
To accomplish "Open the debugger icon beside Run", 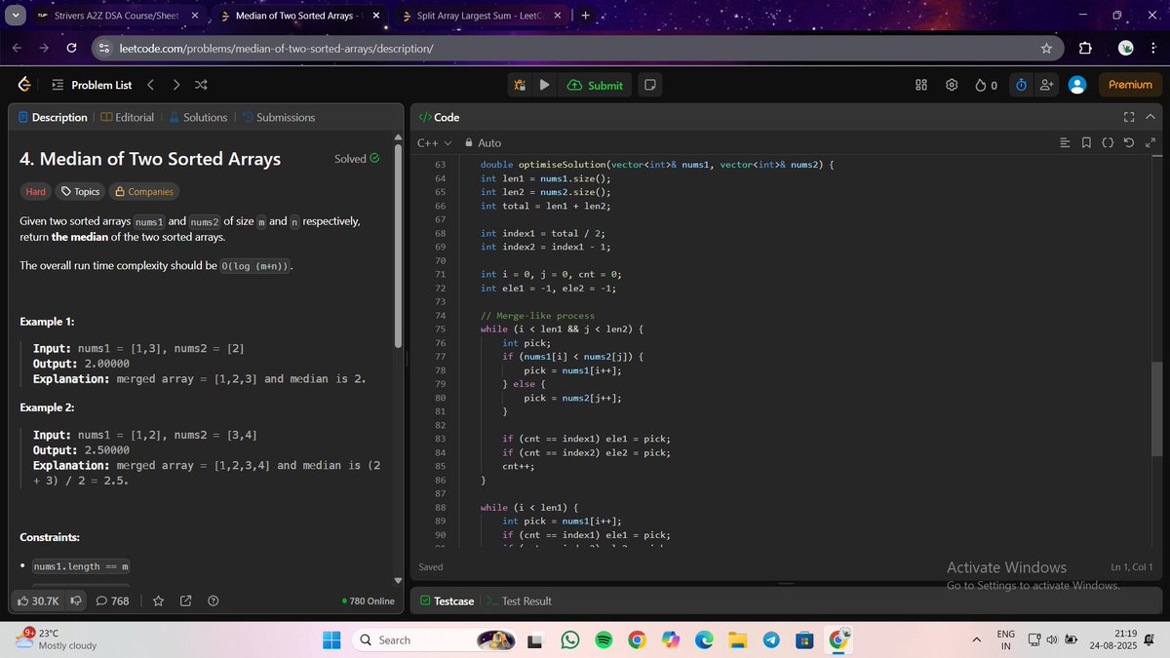I will (x=521, y=85).
